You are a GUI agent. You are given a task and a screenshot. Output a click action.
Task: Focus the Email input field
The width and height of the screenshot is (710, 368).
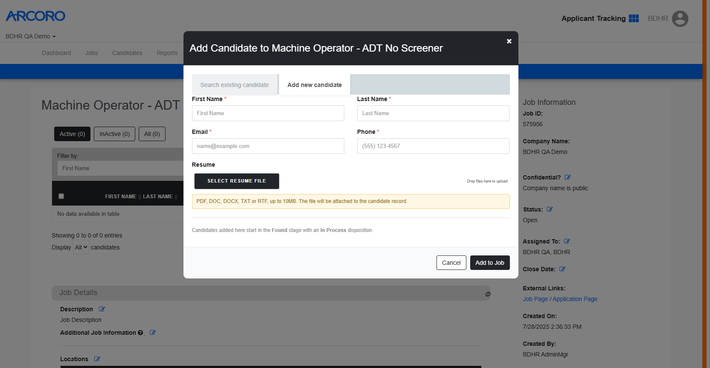click(268, 146)
